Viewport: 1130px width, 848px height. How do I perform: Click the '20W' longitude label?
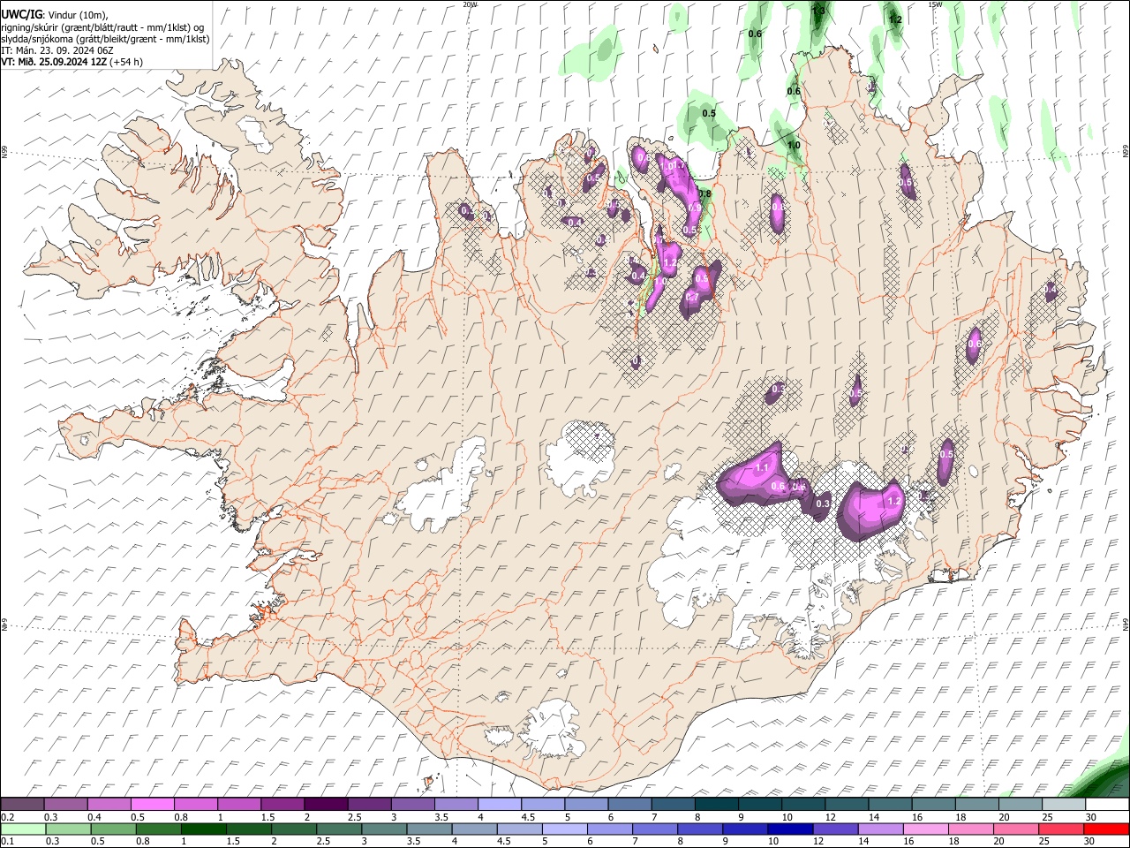pyautogui.click(x=470, y=4)
